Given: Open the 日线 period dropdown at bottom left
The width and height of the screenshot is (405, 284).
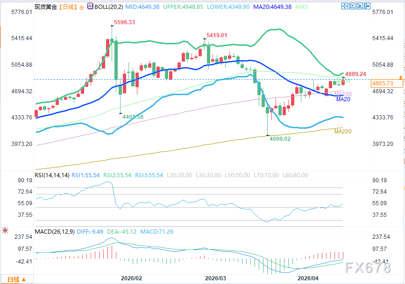Looking at the screenshot, I should [x=16, y=279].
